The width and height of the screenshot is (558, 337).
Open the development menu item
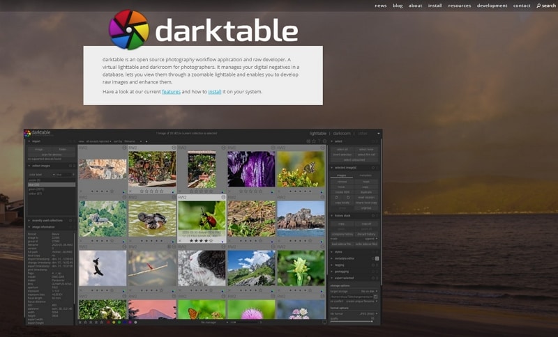(492, 6)
